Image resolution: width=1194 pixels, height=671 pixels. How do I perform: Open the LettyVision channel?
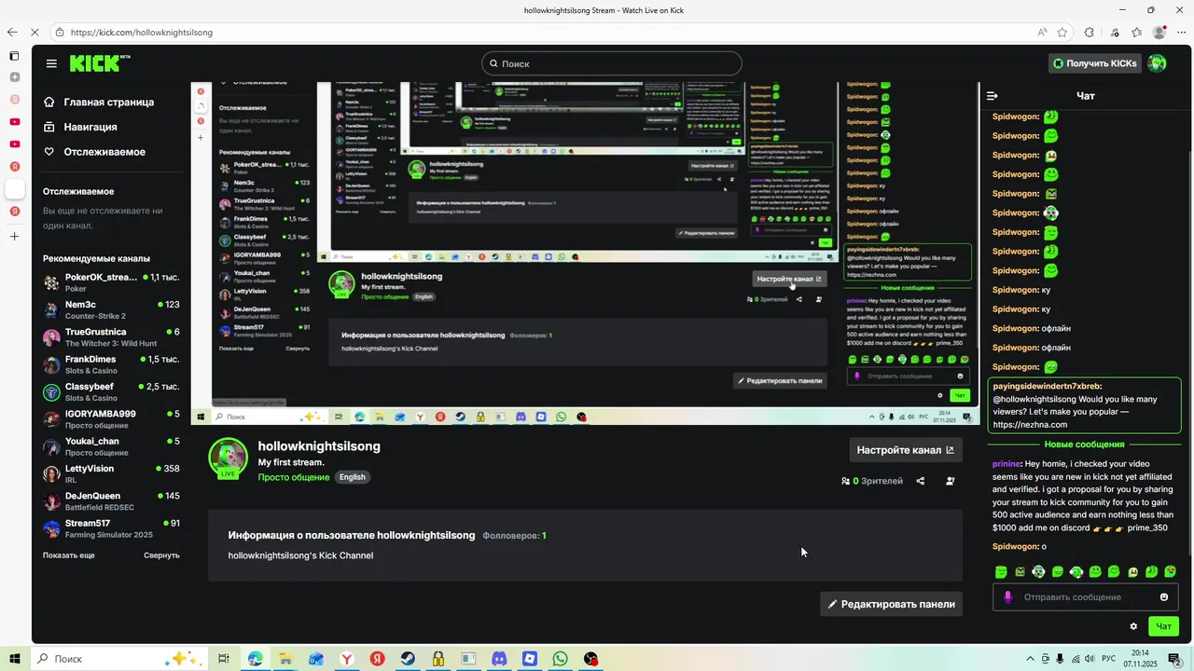click(111, 473)
